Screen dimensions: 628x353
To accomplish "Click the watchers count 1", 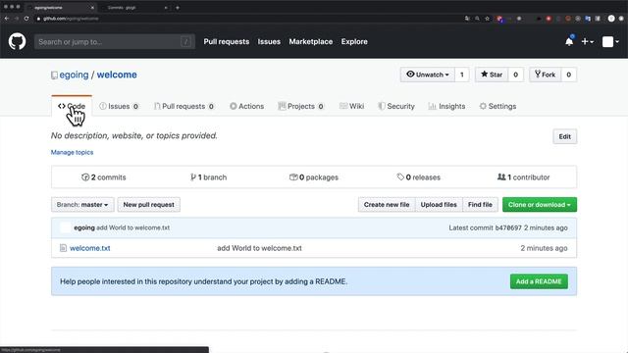I will (462, 75).
